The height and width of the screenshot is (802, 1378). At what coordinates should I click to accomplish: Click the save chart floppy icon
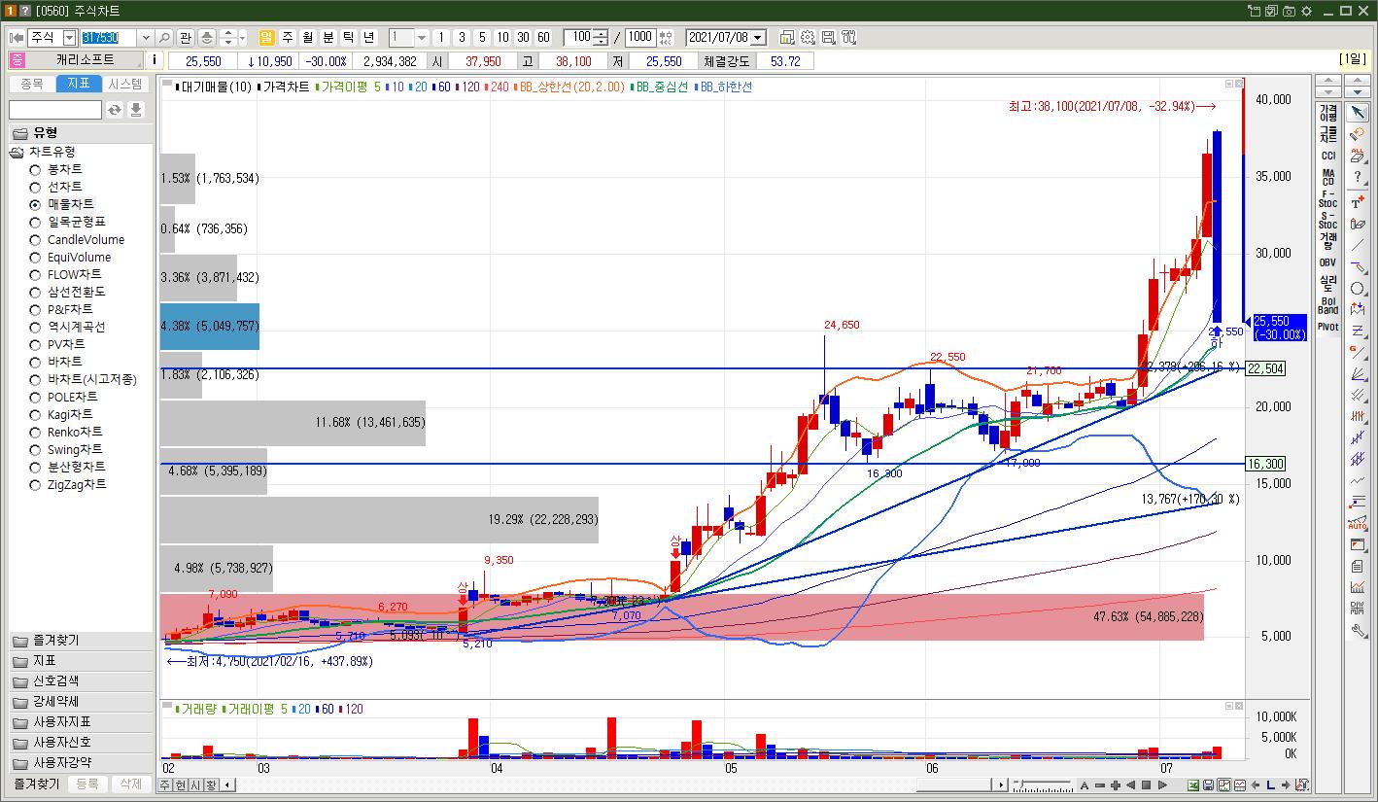click(x=828, y=38)
